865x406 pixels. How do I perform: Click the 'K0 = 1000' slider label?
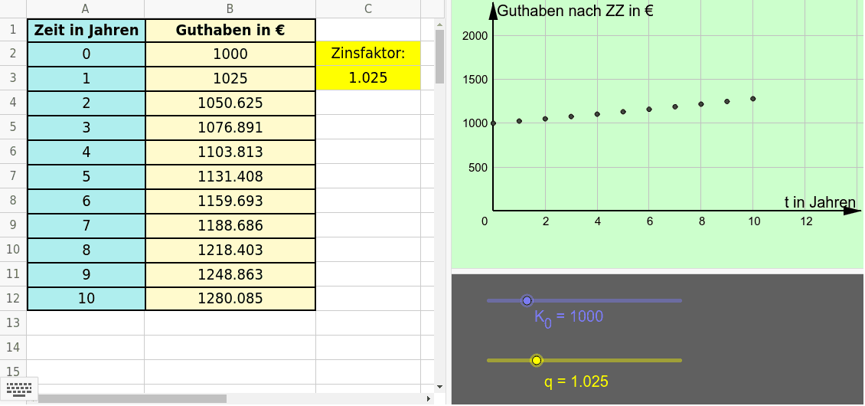569,318
